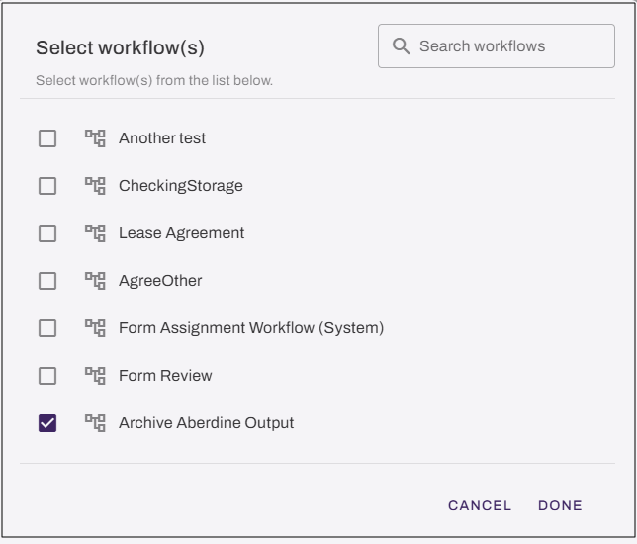Check the CheckingStorage checkbox
This screenshot has width=637, height=544.
(47, 186)
